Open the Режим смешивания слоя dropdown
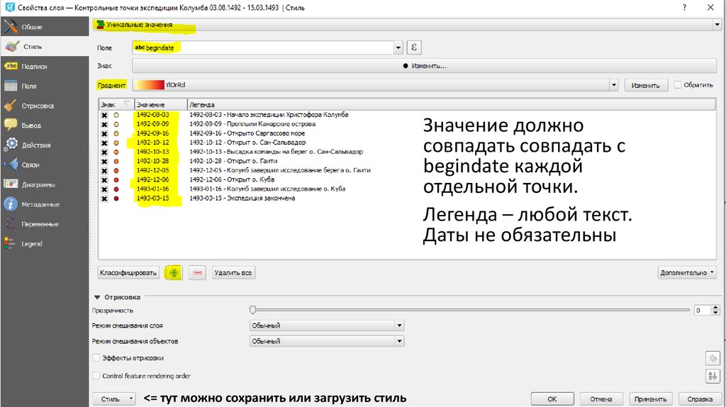The height and width of the screenshot is (407, 726). point(327,325)
